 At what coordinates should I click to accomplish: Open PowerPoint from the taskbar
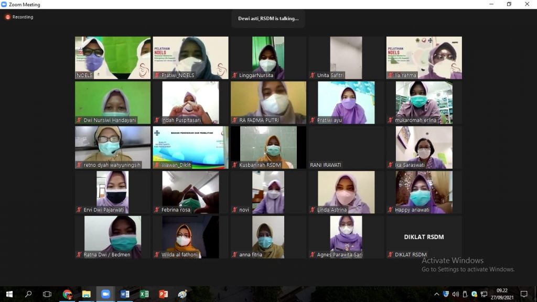pyautogui.click(x=163, y=294)
